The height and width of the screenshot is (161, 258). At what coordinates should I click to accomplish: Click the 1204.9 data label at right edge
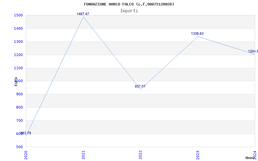click(x=253, y=52)
